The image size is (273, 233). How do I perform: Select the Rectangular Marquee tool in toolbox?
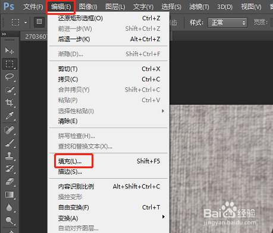point(10,64)
